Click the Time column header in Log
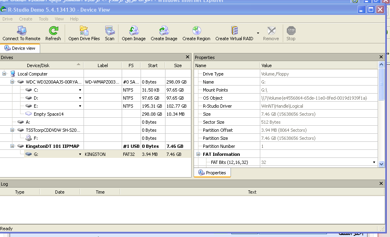Image resolution: width=390 pixels, height=237 pixels. coord(100,192)
